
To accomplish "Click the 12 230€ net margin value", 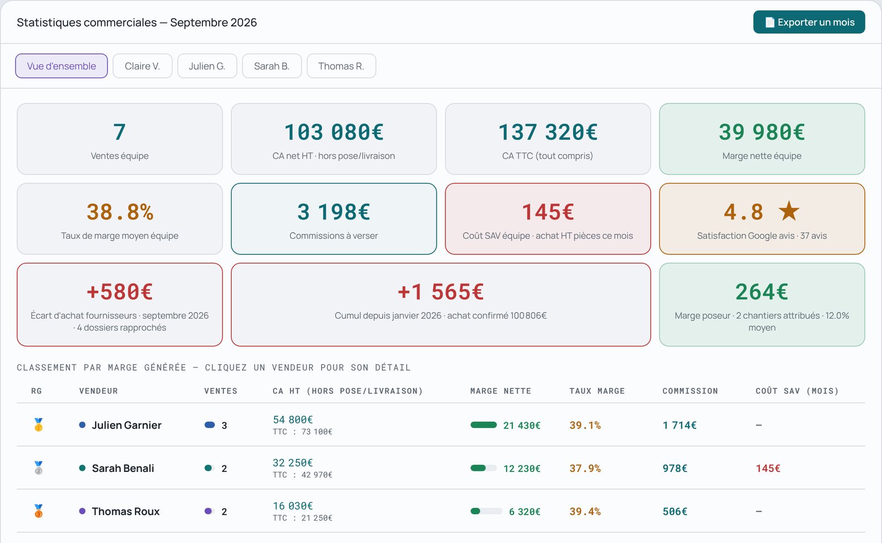I will tap(521, 468).
